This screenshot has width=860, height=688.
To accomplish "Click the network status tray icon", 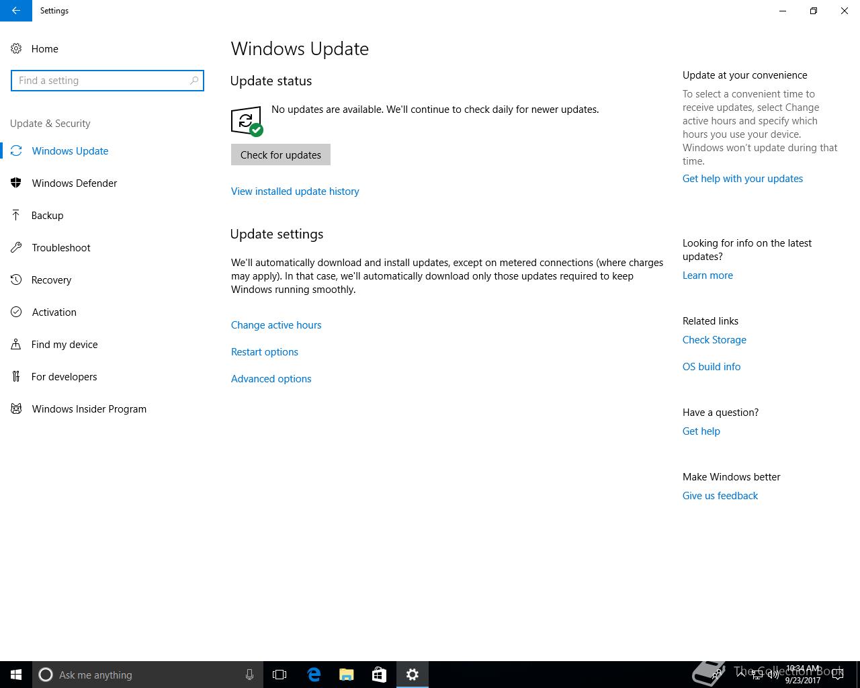I will (757, 675).
